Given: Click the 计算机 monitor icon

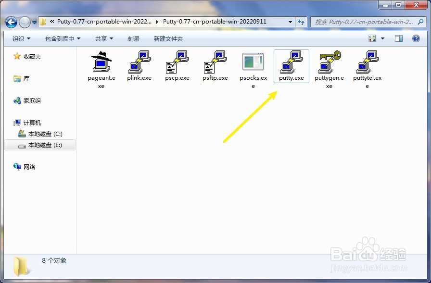Looking at the screenshot, I should 17,123.
